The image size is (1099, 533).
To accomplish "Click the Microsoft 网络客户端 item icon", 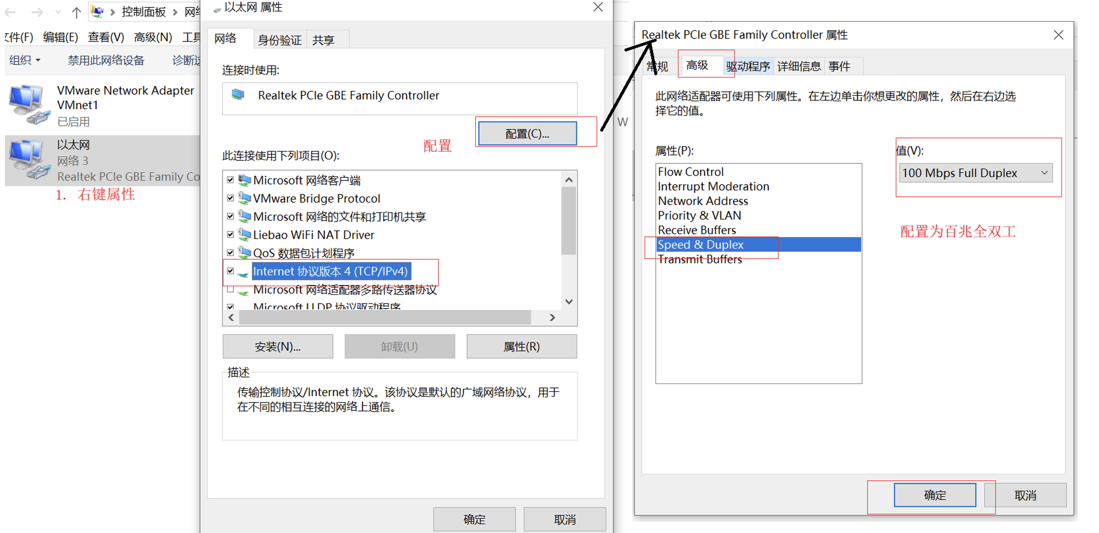I will (244, 180).
